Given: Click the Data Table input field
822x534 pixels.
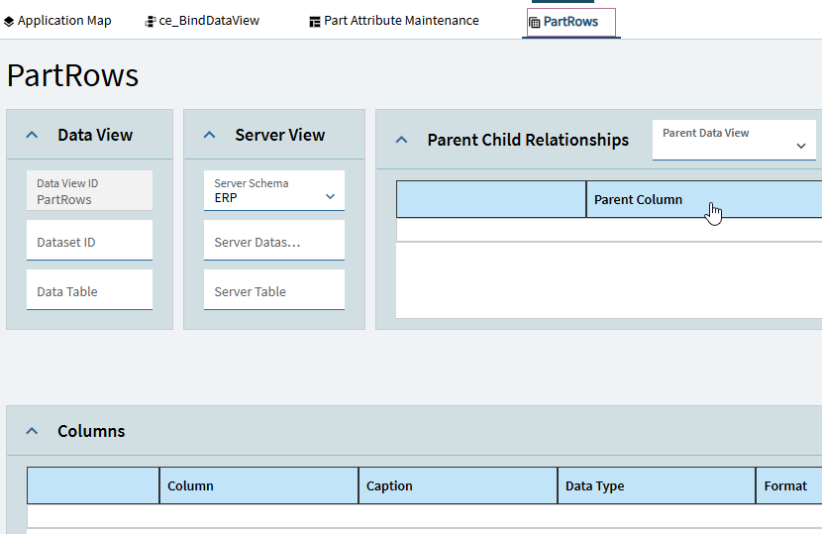Looking at the screenshot, I should [x=89, y=291].
